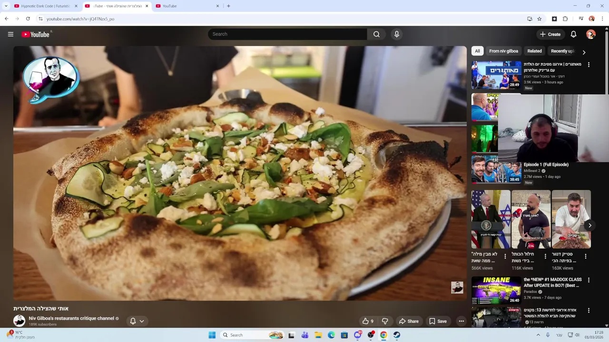Go back in the browser
Screen dimensions: 609x342
(x=6, y=19)
